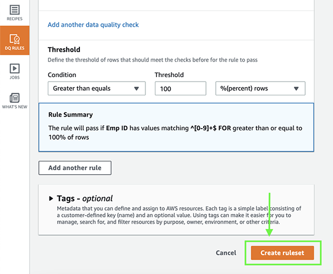Open the Greater than equals condition dropdown

click(x=97, y=88)
